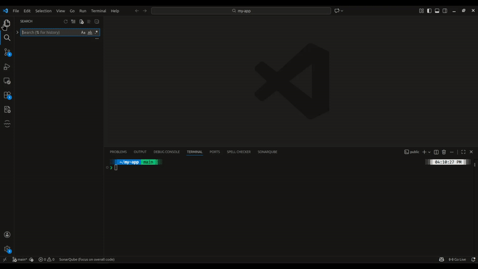Collapse all search results
478x269 pixels.
[97, 22]
